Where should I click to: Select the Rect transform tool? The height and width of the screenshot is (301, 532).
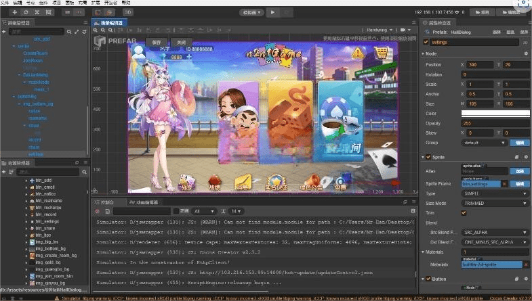pos(49,12)
